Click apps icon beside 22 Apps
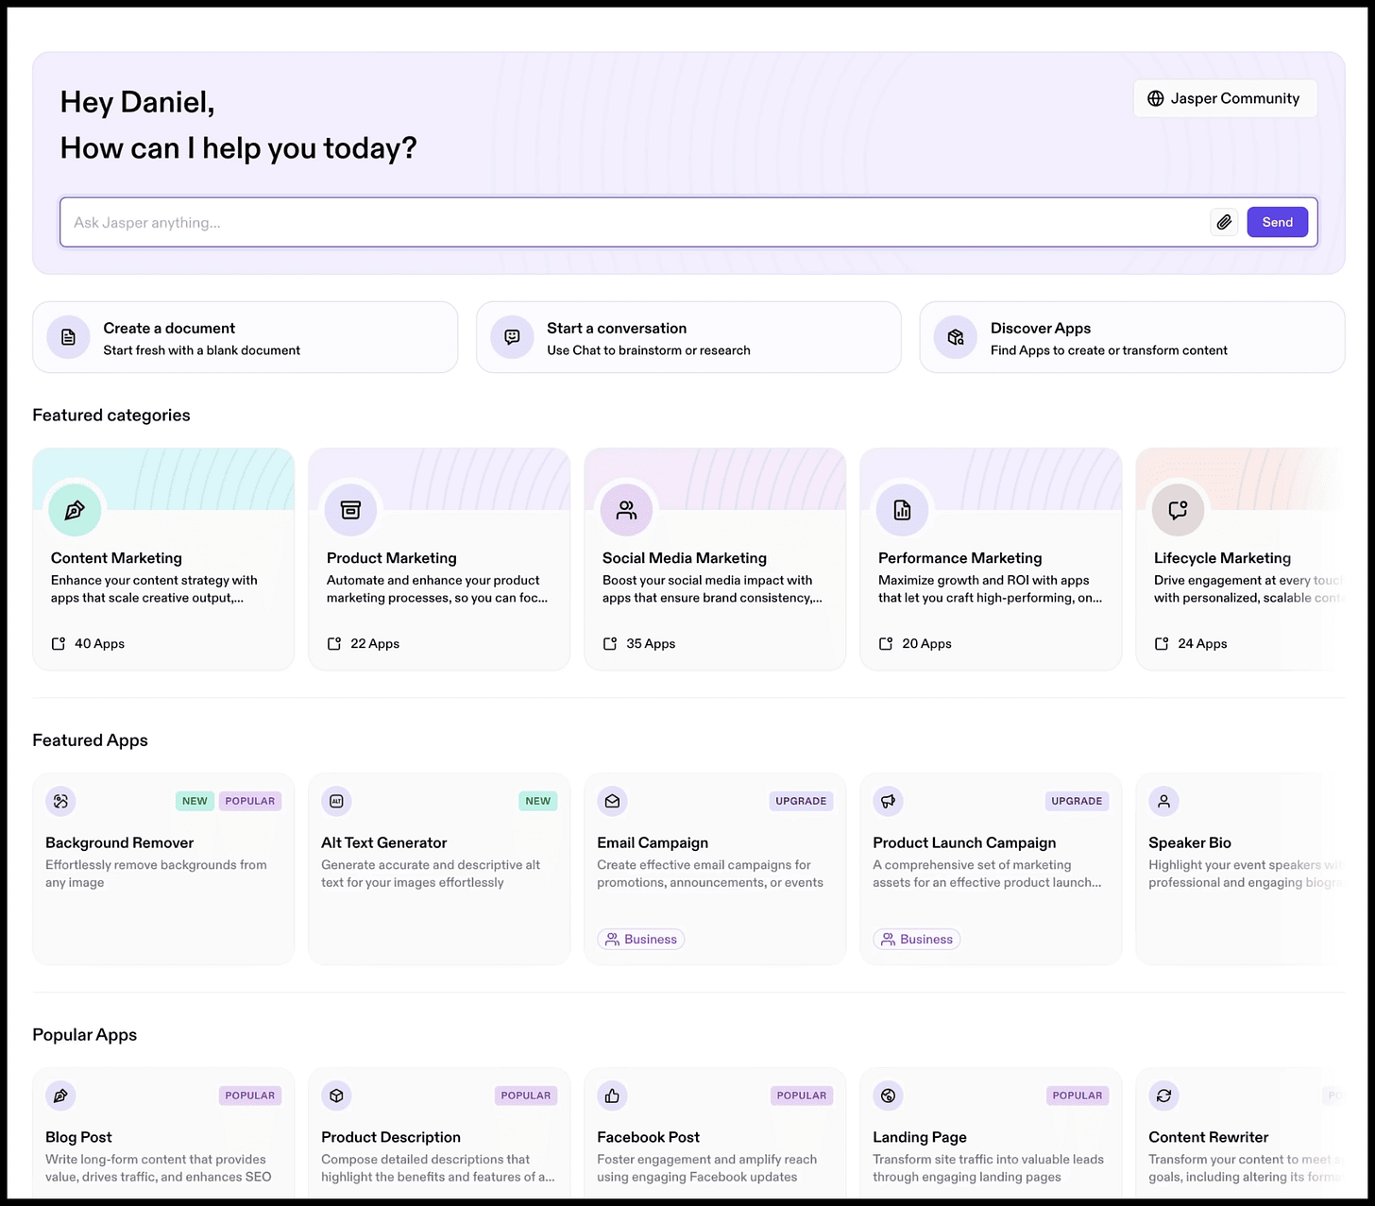 click(334, 643)
